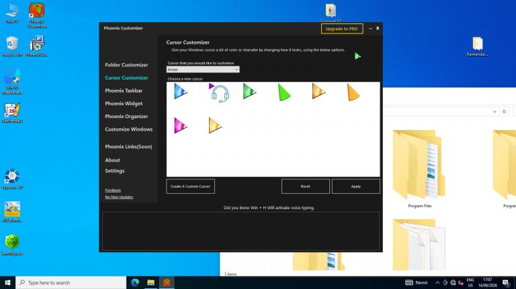This screenshot has width=516, height=289.
Task: Select Customize Windows in sidebar
Action: coord(129,129)
